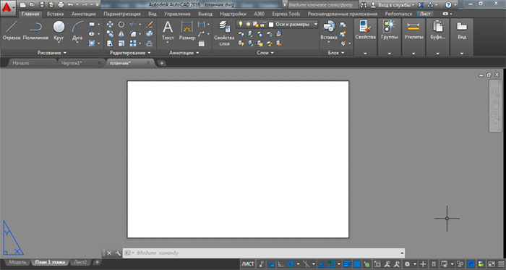Switch to the Лист2 layout tab
This screenshot has height=270, width=506.
[80, 262]
